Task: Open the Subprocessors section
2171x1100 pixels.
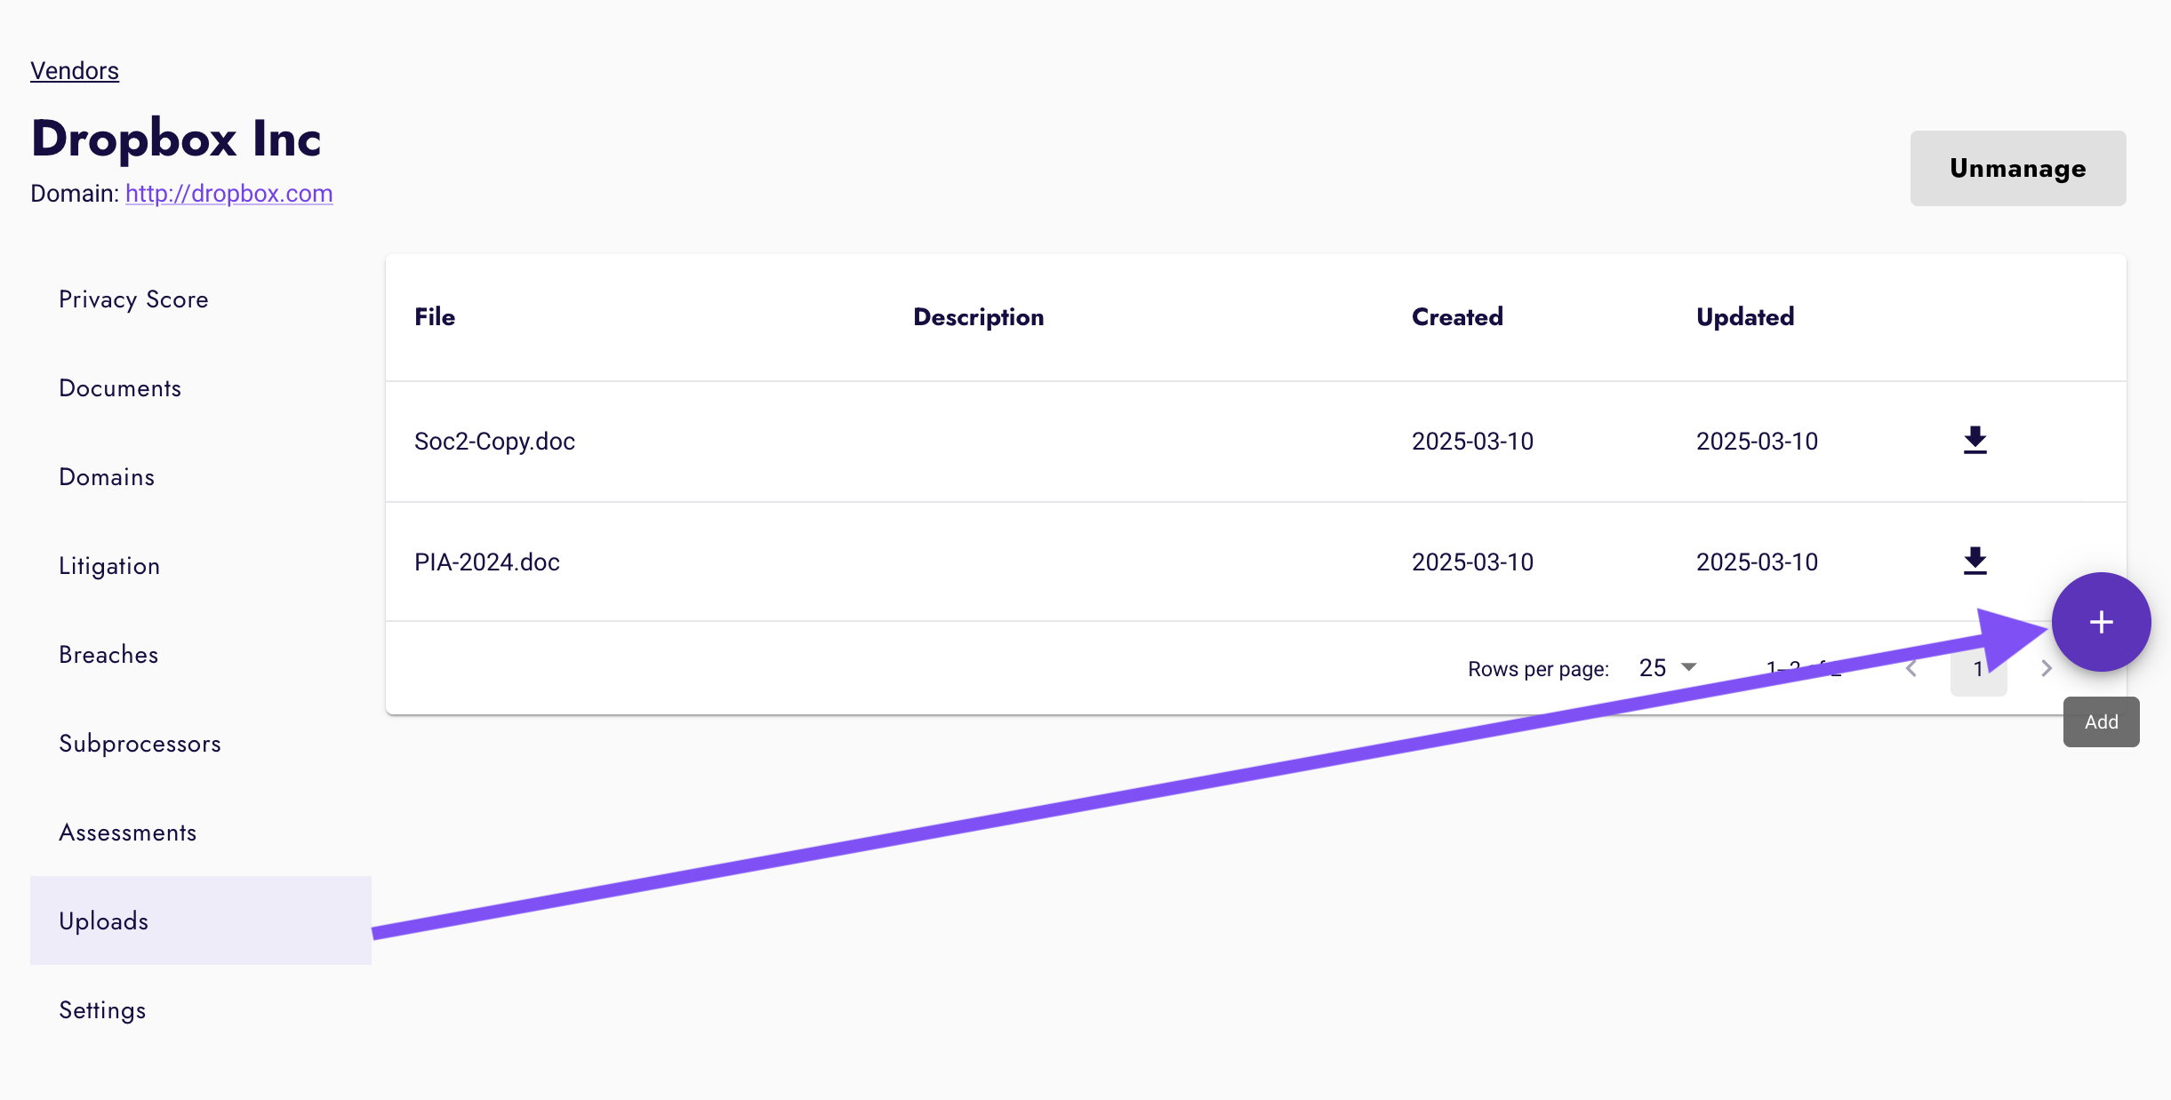Action: [201, 744]
